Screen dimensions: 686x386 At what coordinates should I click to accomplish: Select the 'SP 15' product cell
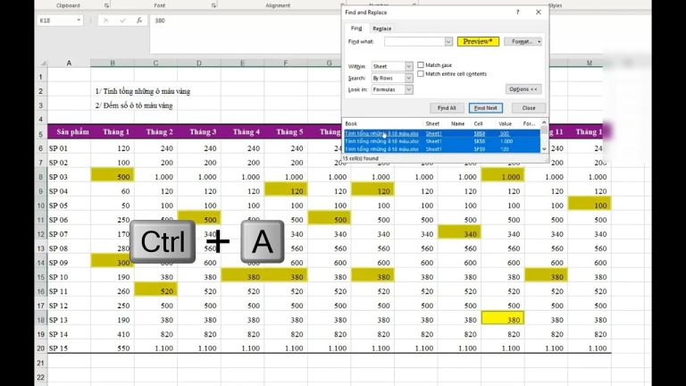[69, 348]
